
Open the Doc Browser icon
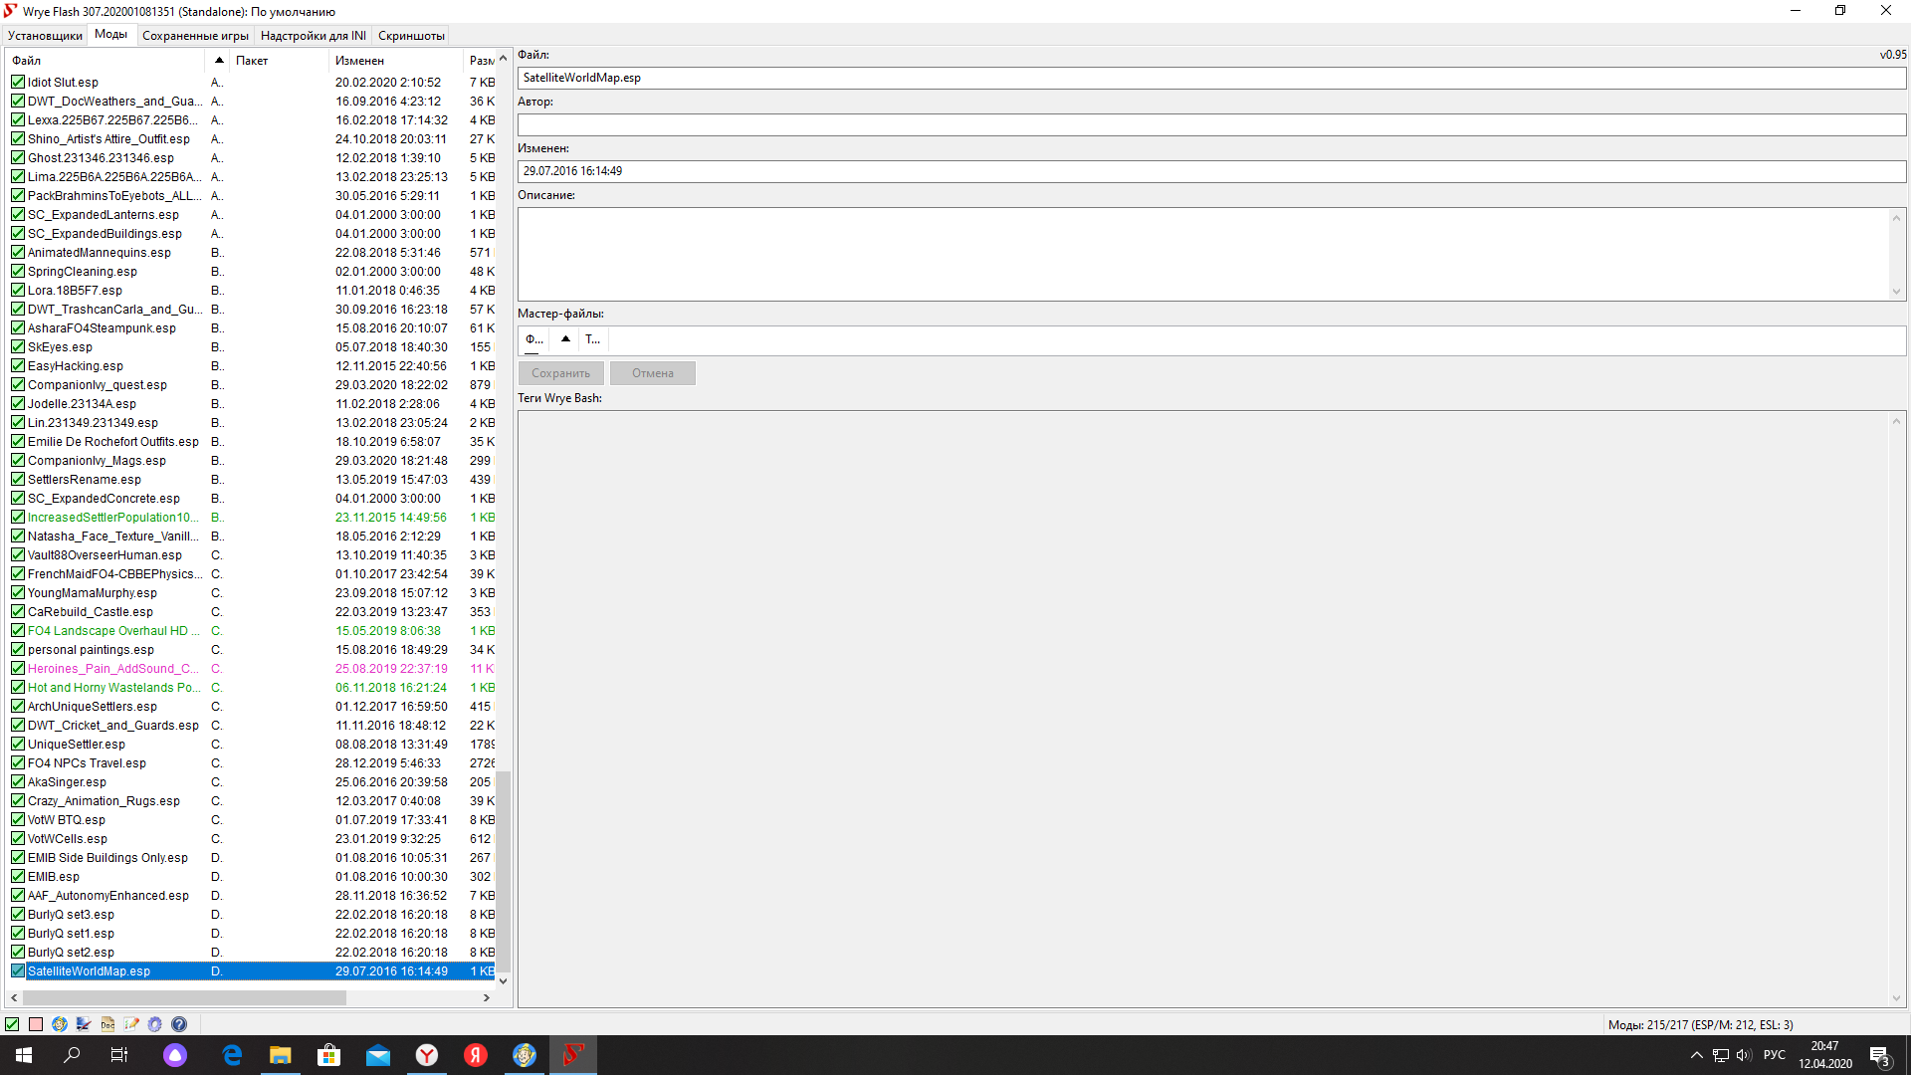point(107,1024)
